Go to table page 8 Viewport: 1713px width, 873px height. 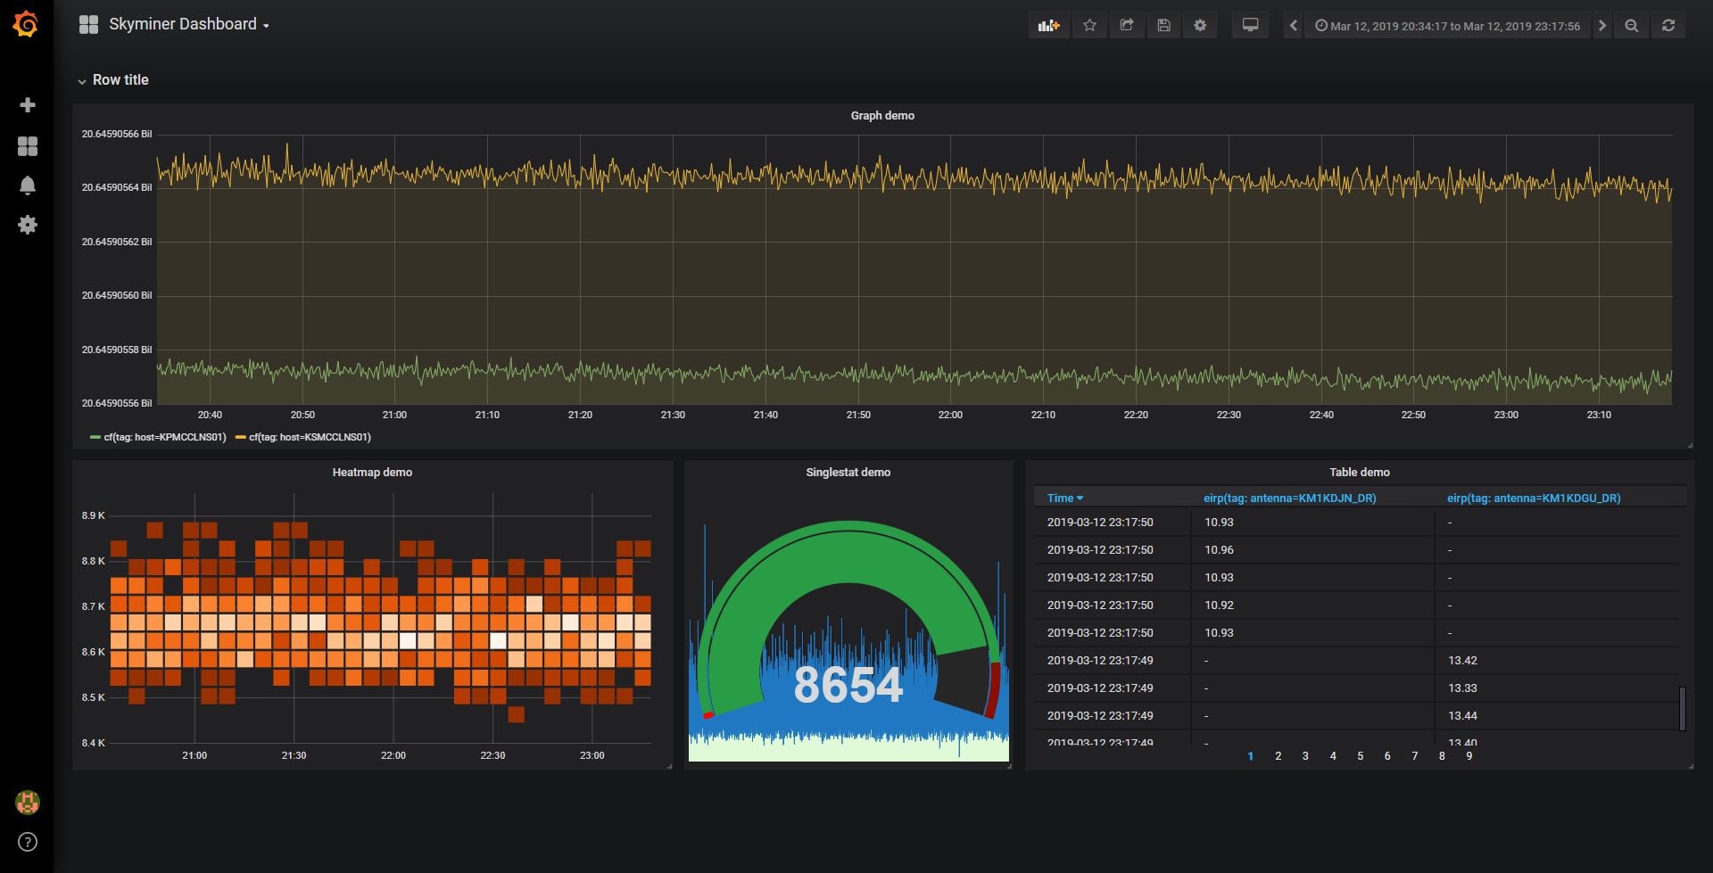pyautogui.click(x=1442, y=756)
